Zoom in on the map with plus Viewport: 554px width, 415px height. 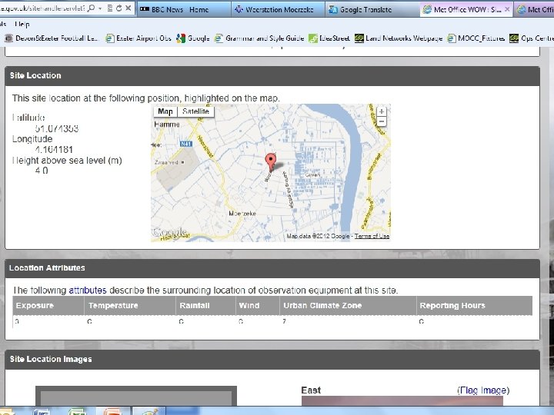click(x=382, y=111)
